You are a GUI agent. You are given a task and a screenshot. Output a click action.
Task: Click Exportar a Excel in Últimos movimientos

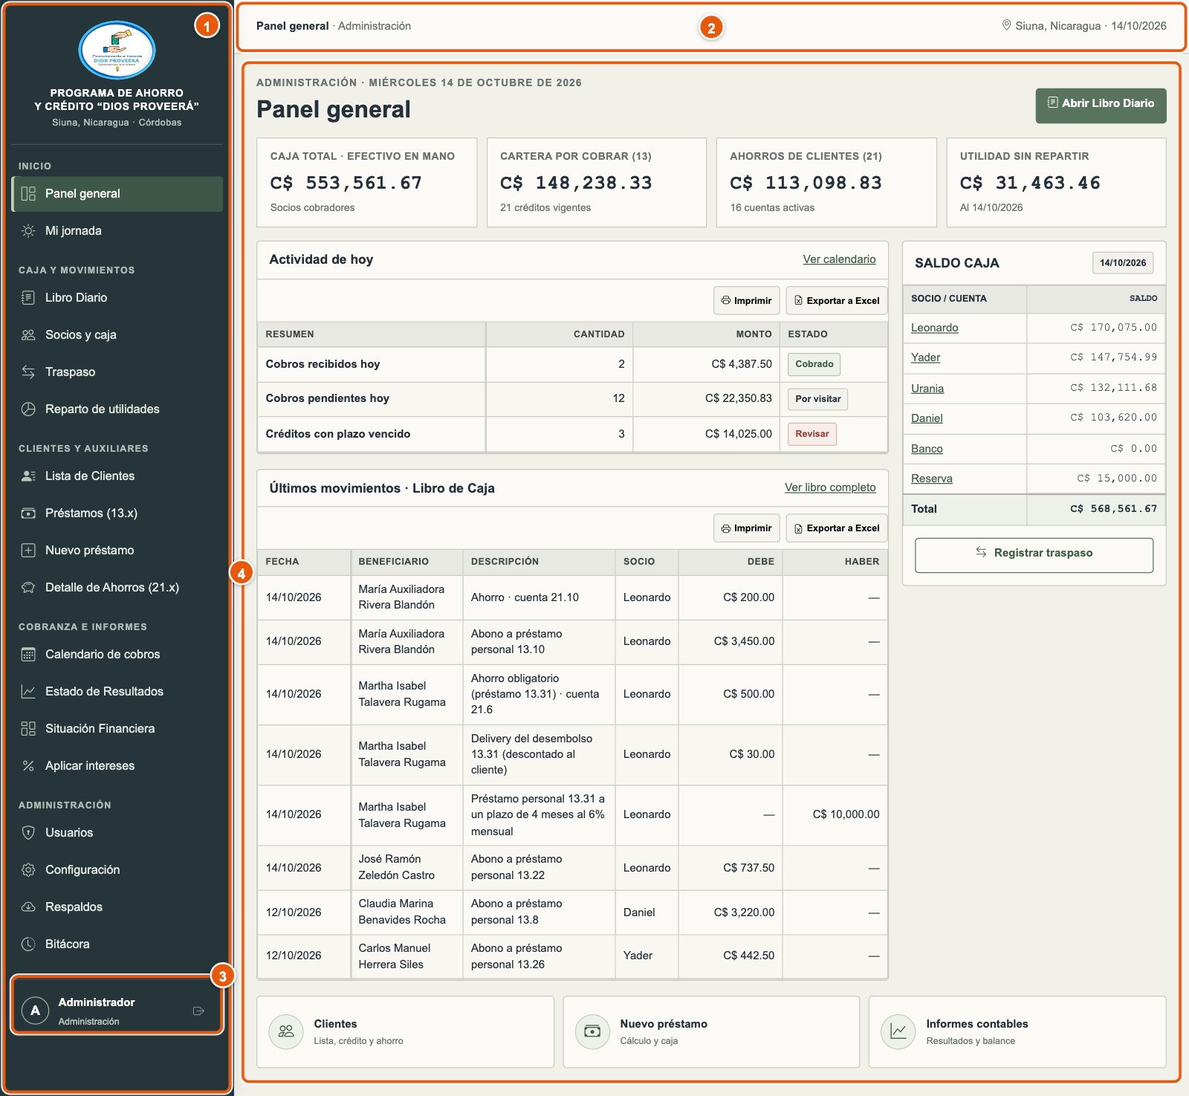tap(836, 528)
